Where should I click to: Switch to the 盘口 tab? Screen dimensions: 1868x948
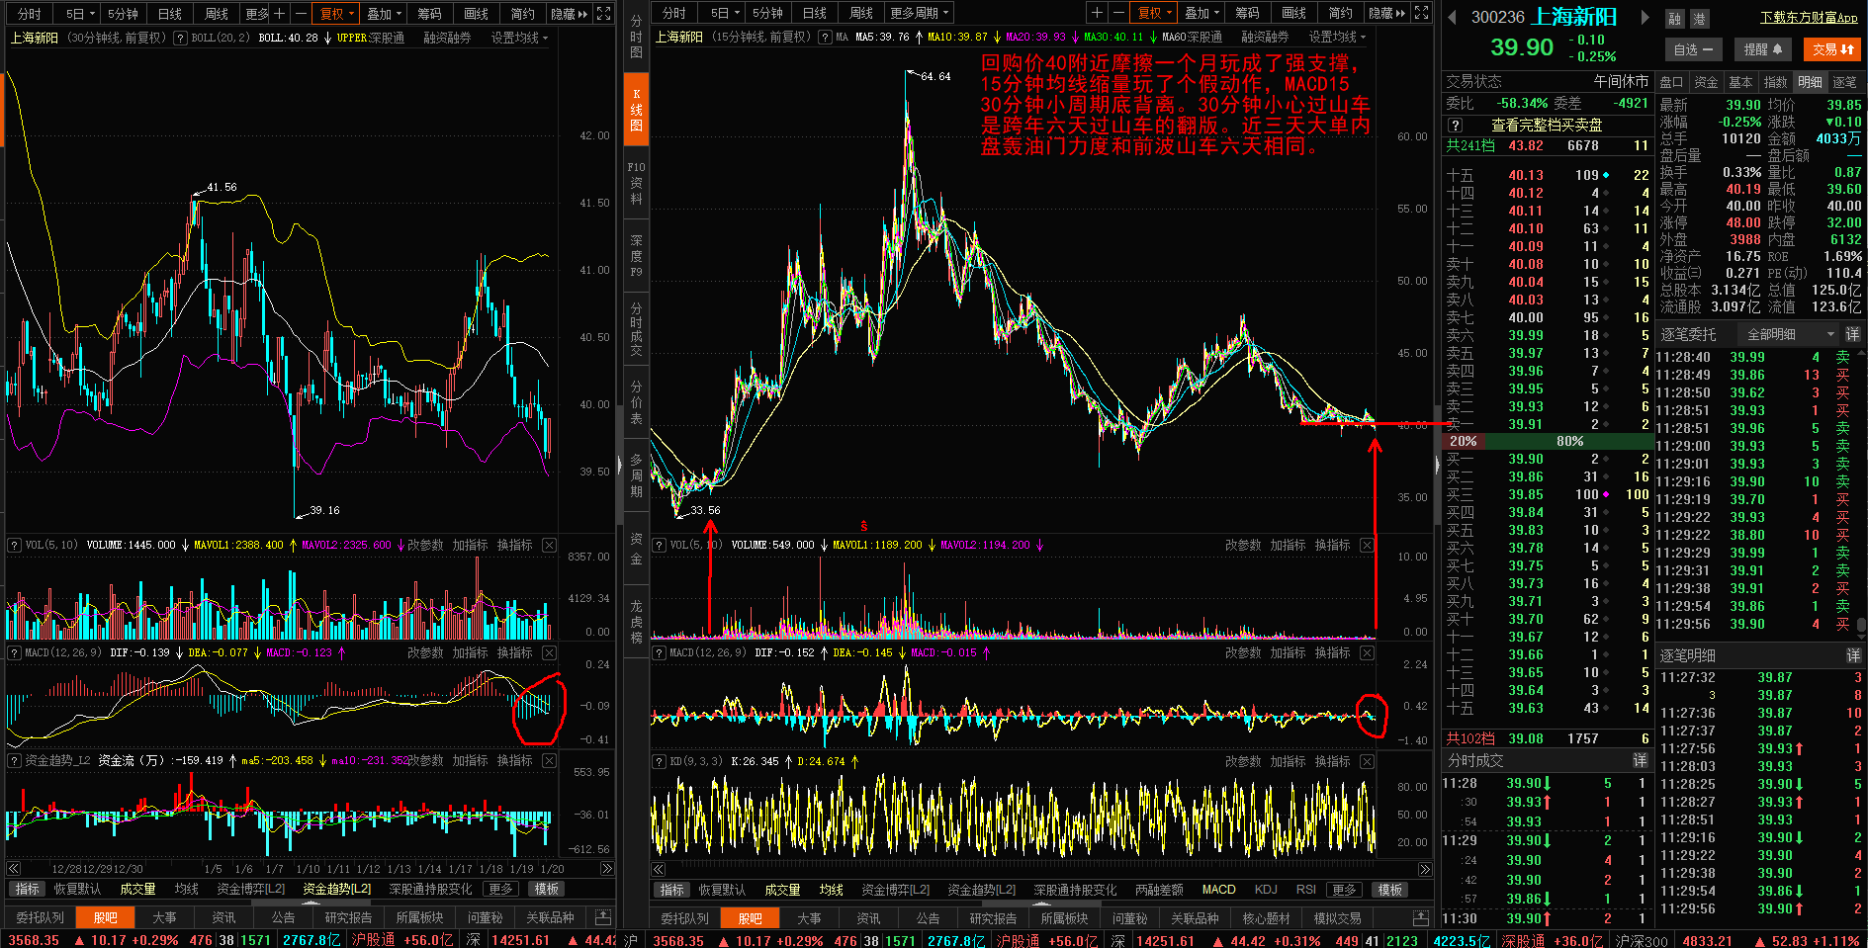point(1671,82)
